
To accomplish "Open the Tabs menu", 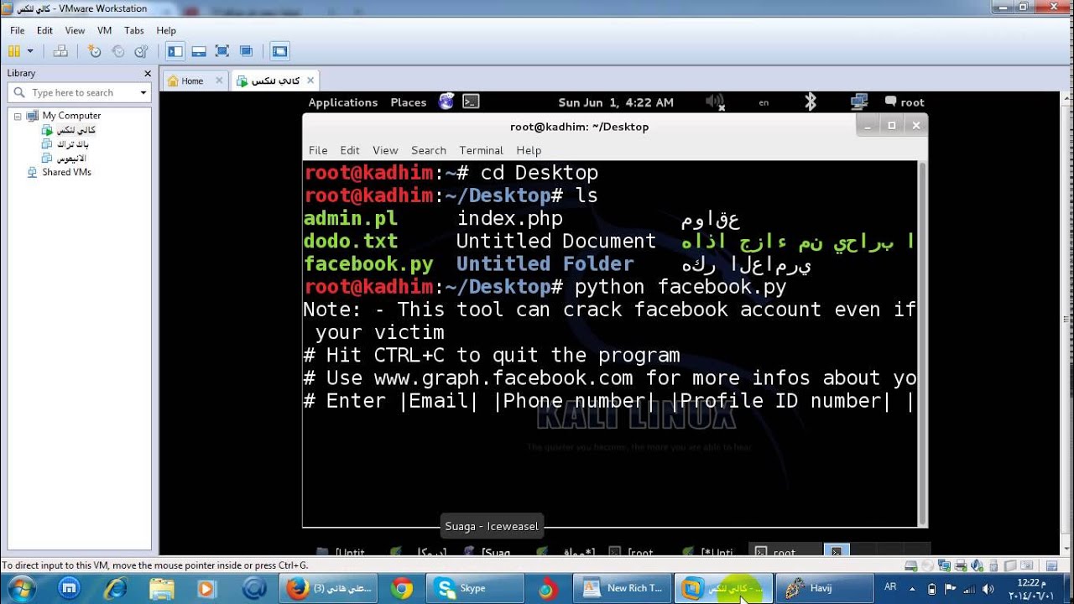I will [x=134, y=30].
